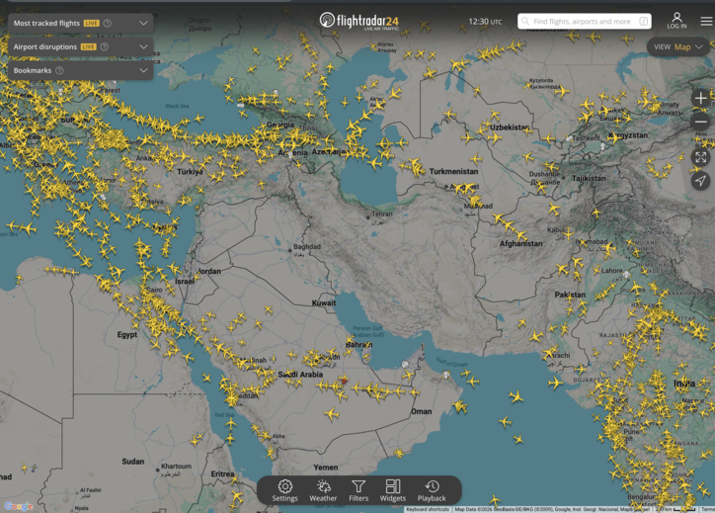The width and height of the screenshot is (715, 513).
Task: Show help for Most tracked flights
Action: [108, 23]
